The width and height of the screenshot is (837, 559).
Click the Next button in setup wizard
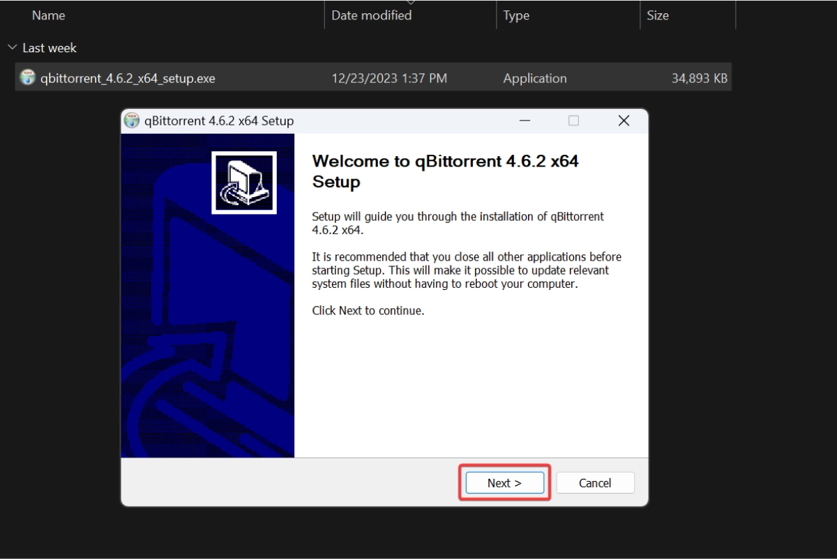pos(504,482)
